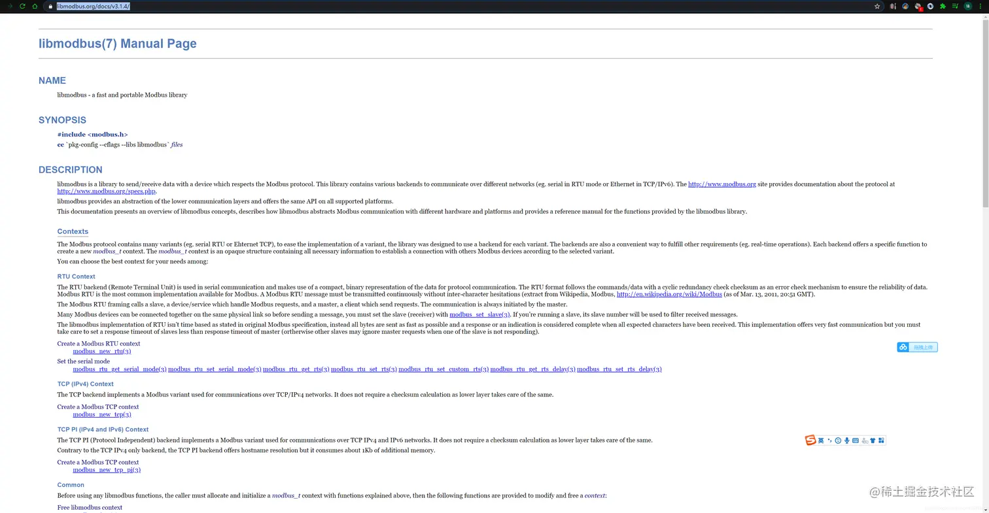
Task: Open the modbus.org/specs.php link
Action: pos(107,191)
